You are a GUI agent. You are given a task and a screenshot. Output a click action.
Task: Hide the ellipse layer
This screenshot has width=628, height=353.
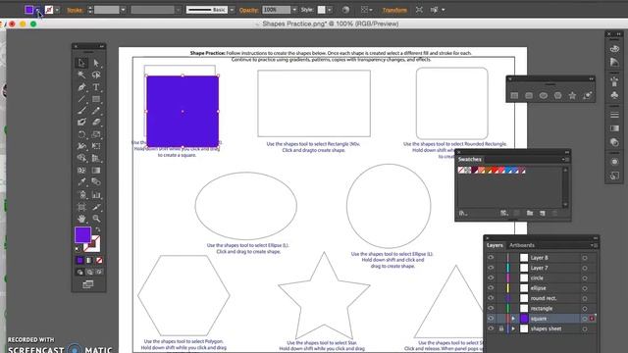click(x=491, y=288)
